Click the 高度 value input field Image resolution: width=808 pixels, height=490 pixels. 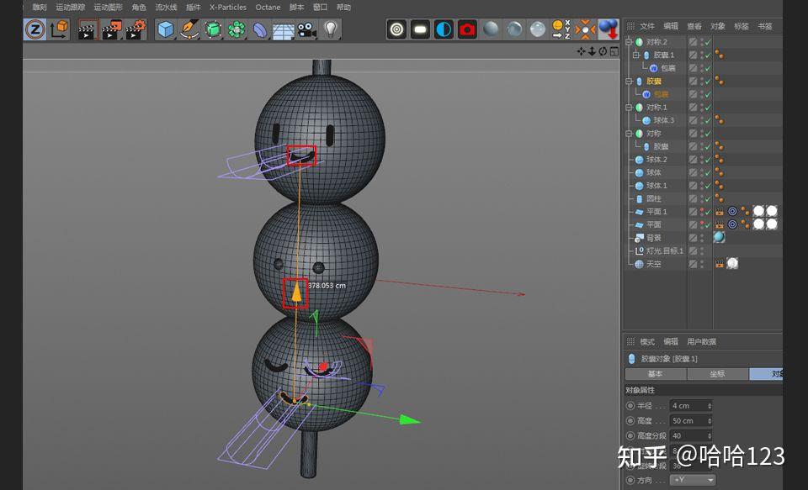tap(690, 420)
